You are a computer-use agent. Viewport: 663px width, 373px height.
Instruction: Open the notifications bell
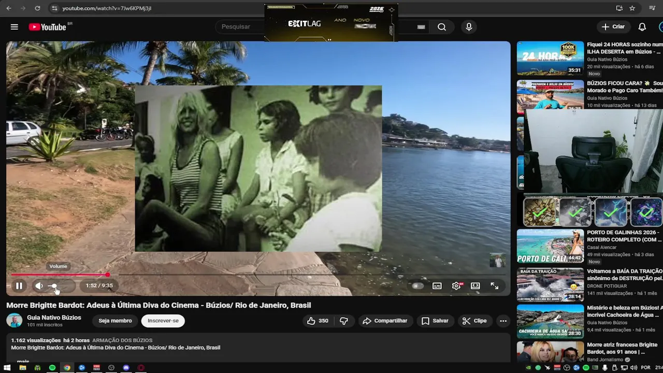click(x=642, y=27)
